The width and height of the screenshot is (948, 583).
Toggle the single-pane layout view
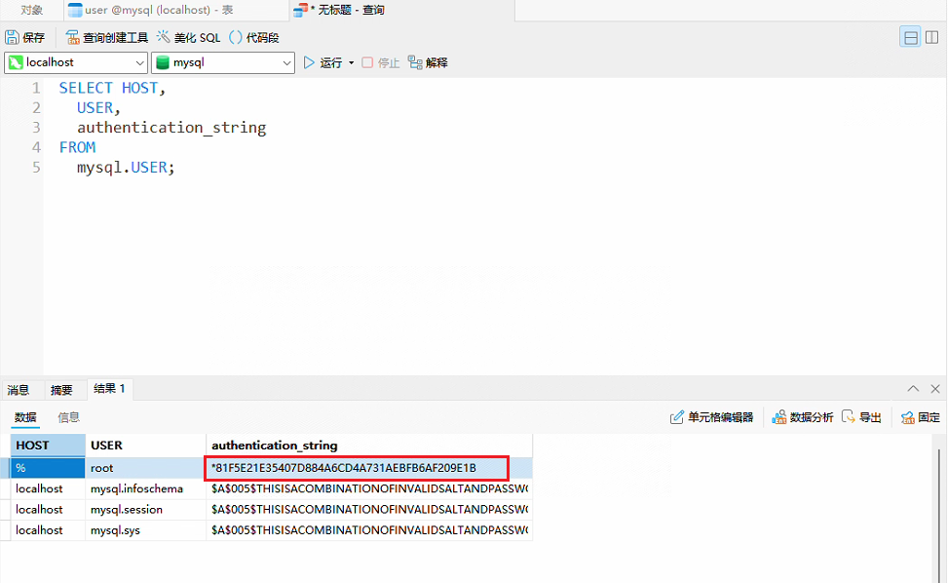911,37
